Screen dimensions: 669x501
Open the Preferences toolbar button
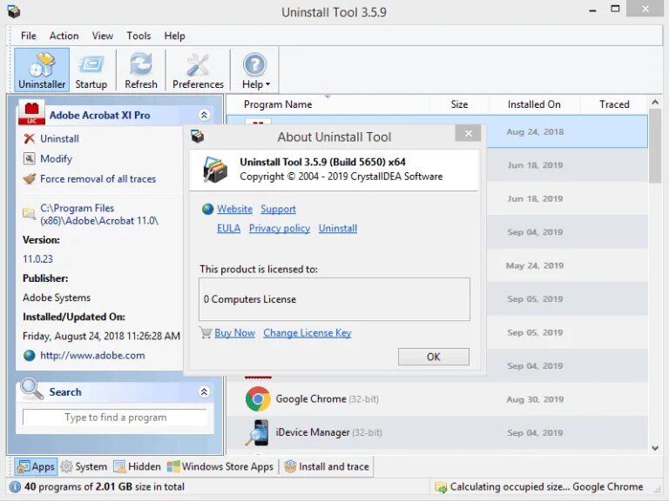[x=198, y=70]
